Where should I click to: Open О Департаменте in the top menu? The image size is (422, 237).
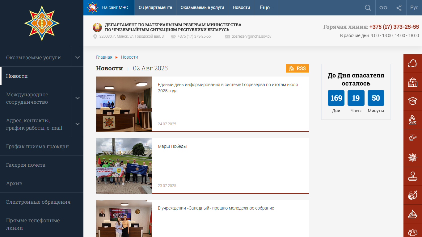click(155, 8)
